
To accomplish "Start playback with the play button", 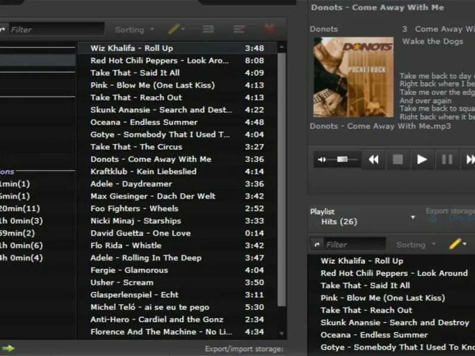I will 422,160.
